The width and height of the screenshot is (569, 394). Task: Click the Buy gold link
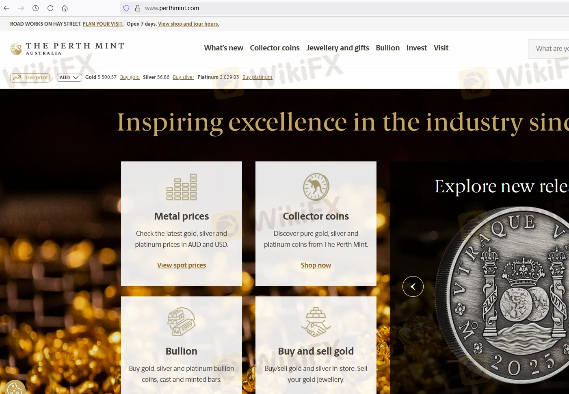tap(130, 77)
